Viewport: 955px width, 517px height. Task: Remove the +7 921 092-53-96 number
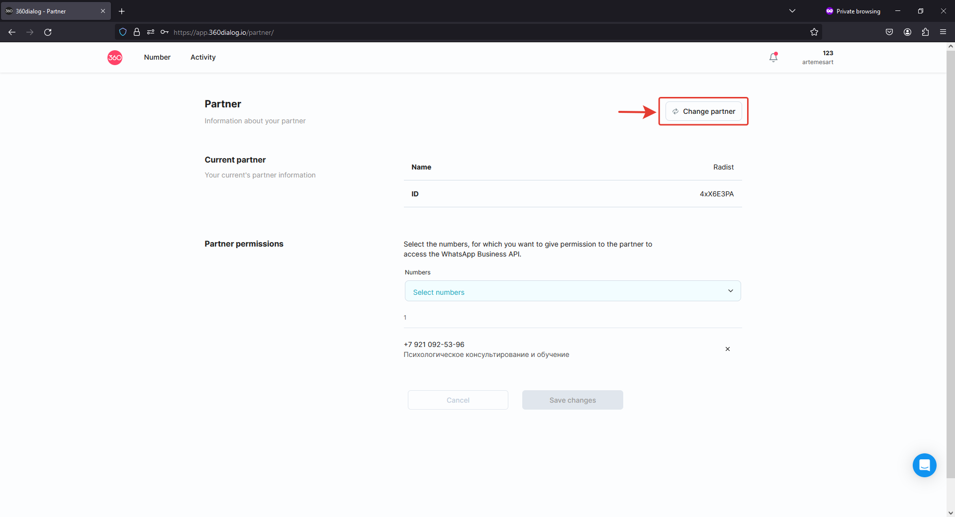727,349
